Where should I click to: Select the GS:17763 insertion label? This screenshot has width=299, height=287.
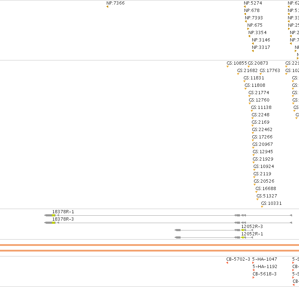click(270, 71)
